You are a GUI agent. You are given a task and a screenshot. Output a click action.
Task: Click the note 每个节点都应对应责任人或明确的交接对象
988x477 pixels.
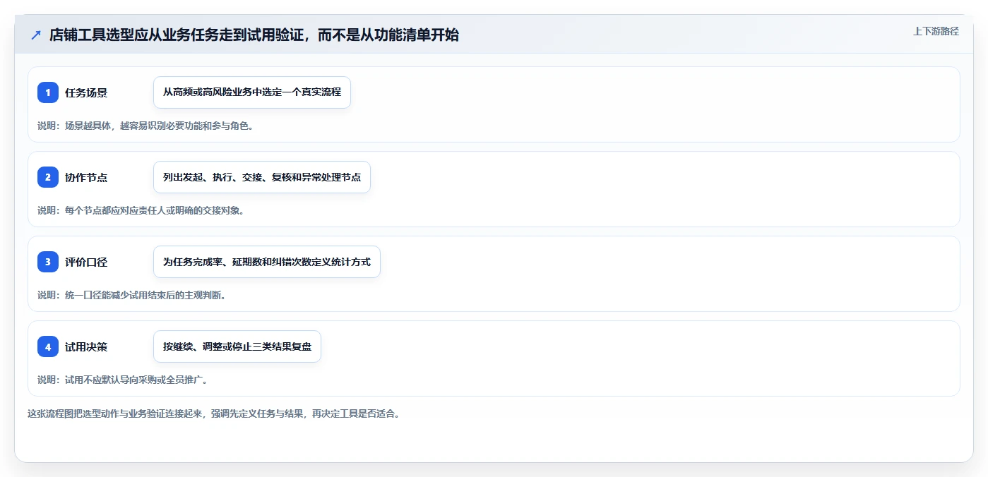point(141,210)
